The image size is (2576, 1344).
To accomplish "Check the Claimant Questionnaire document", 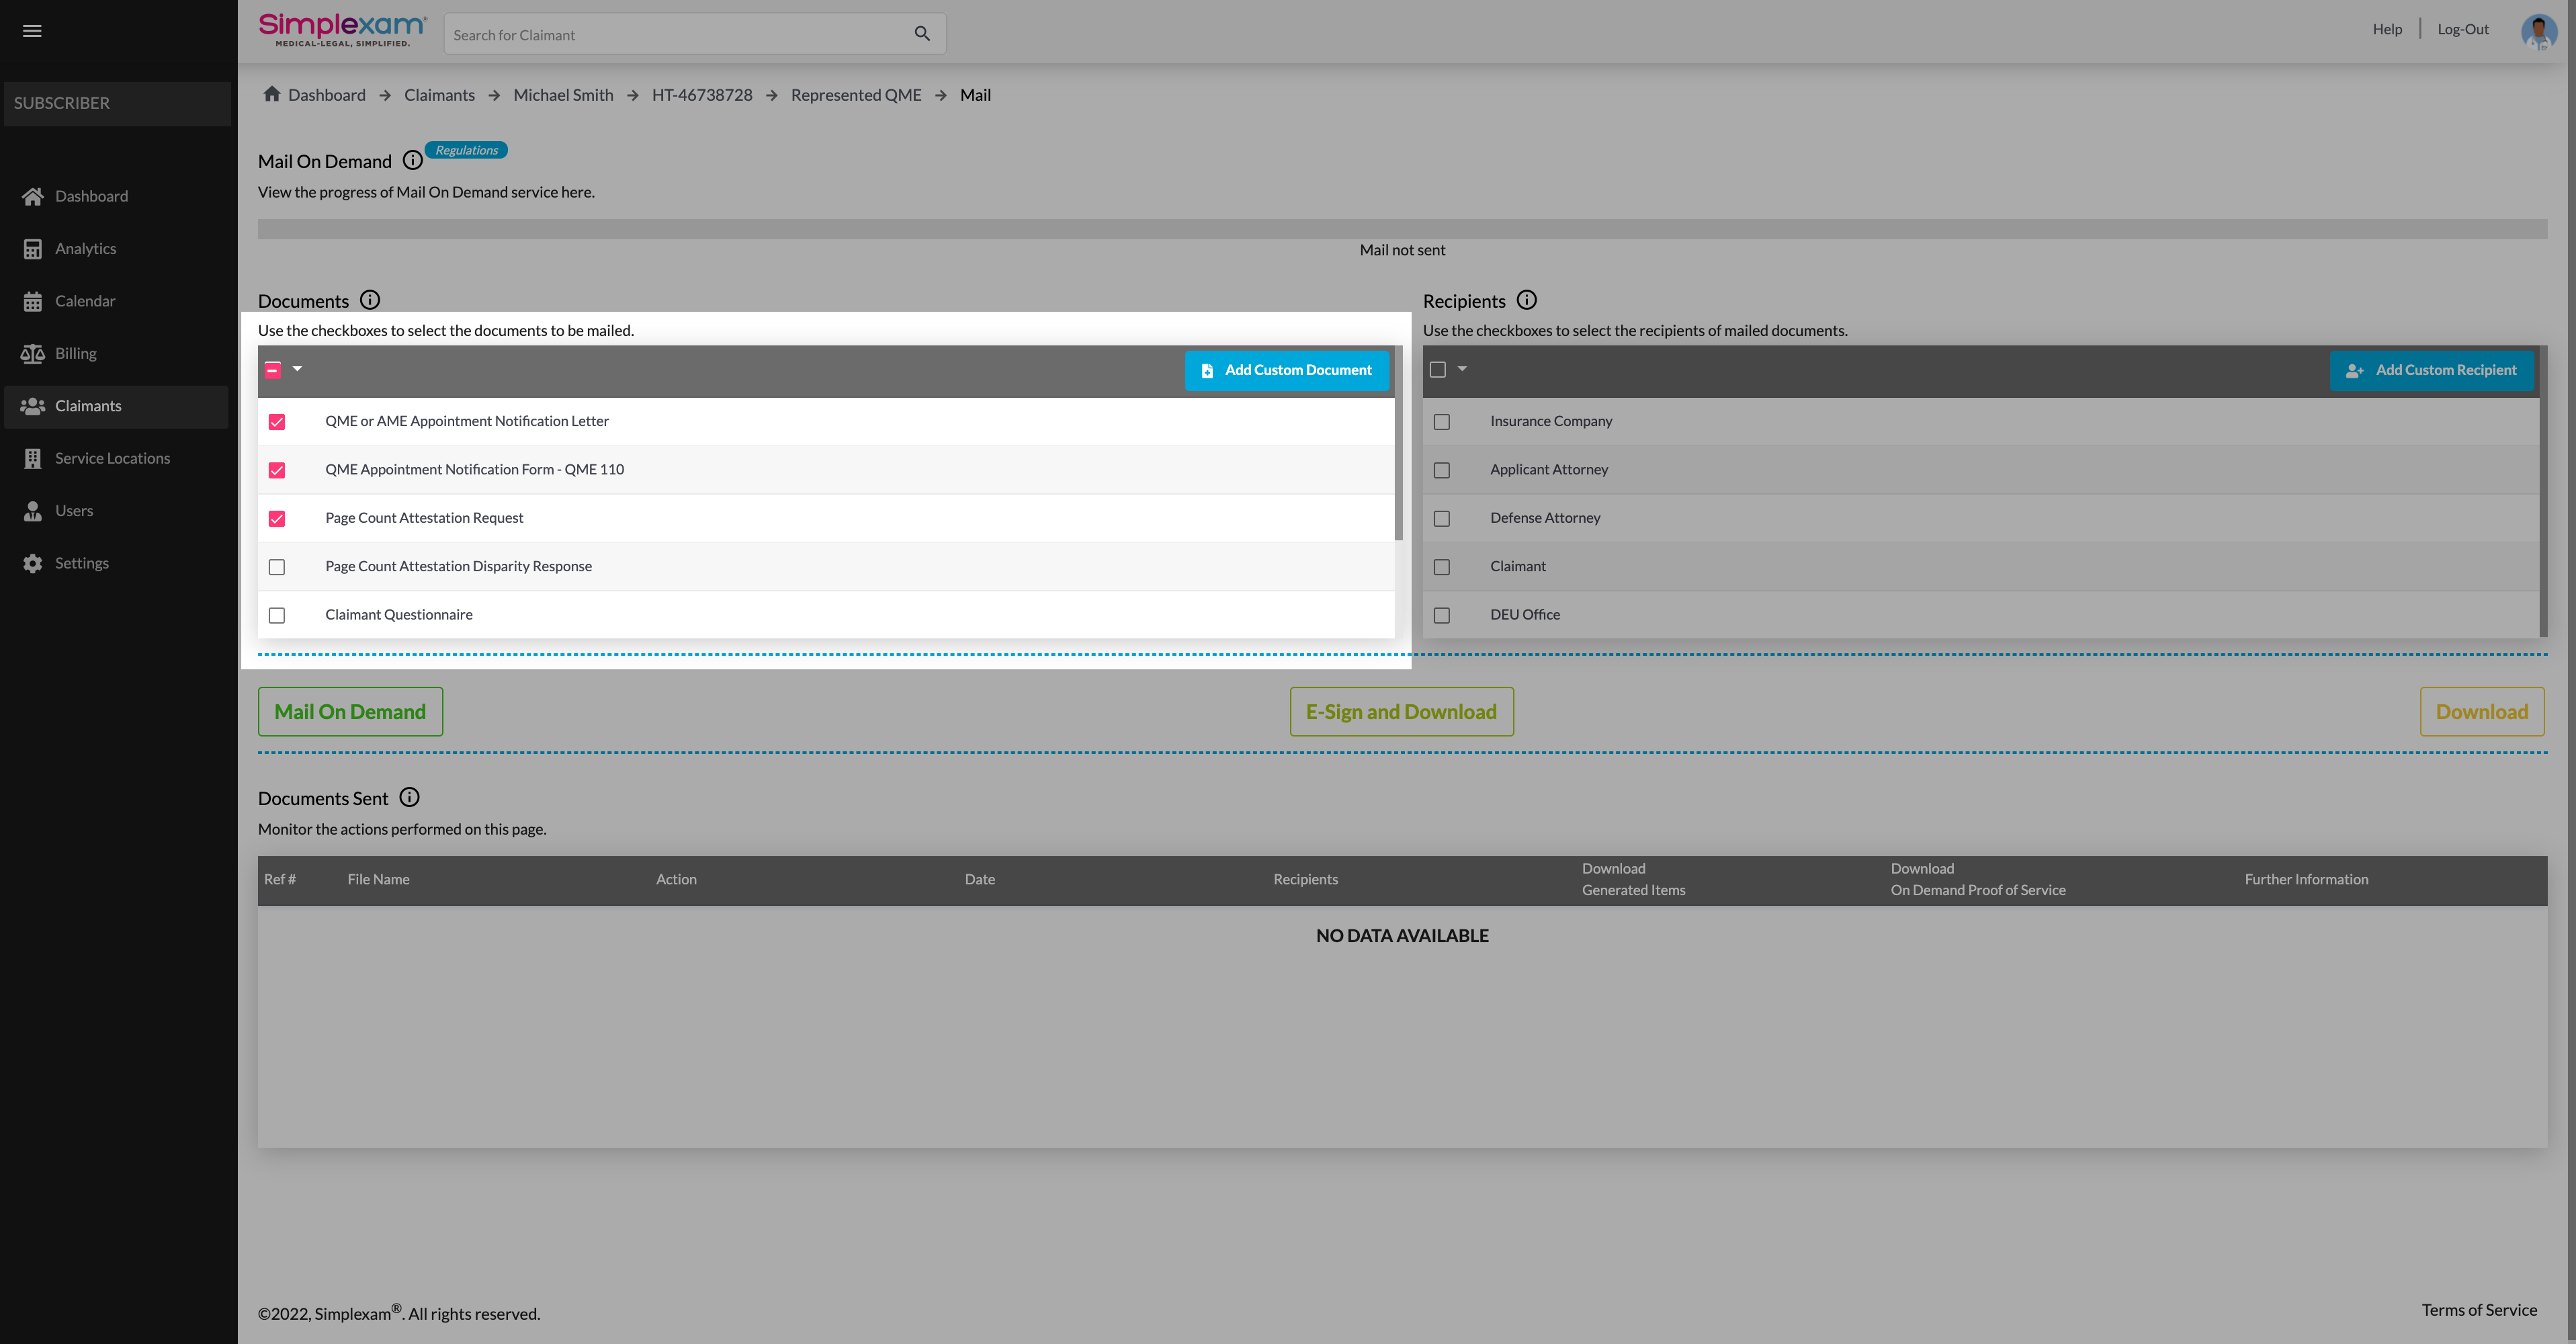I will (x=277, y=615).
